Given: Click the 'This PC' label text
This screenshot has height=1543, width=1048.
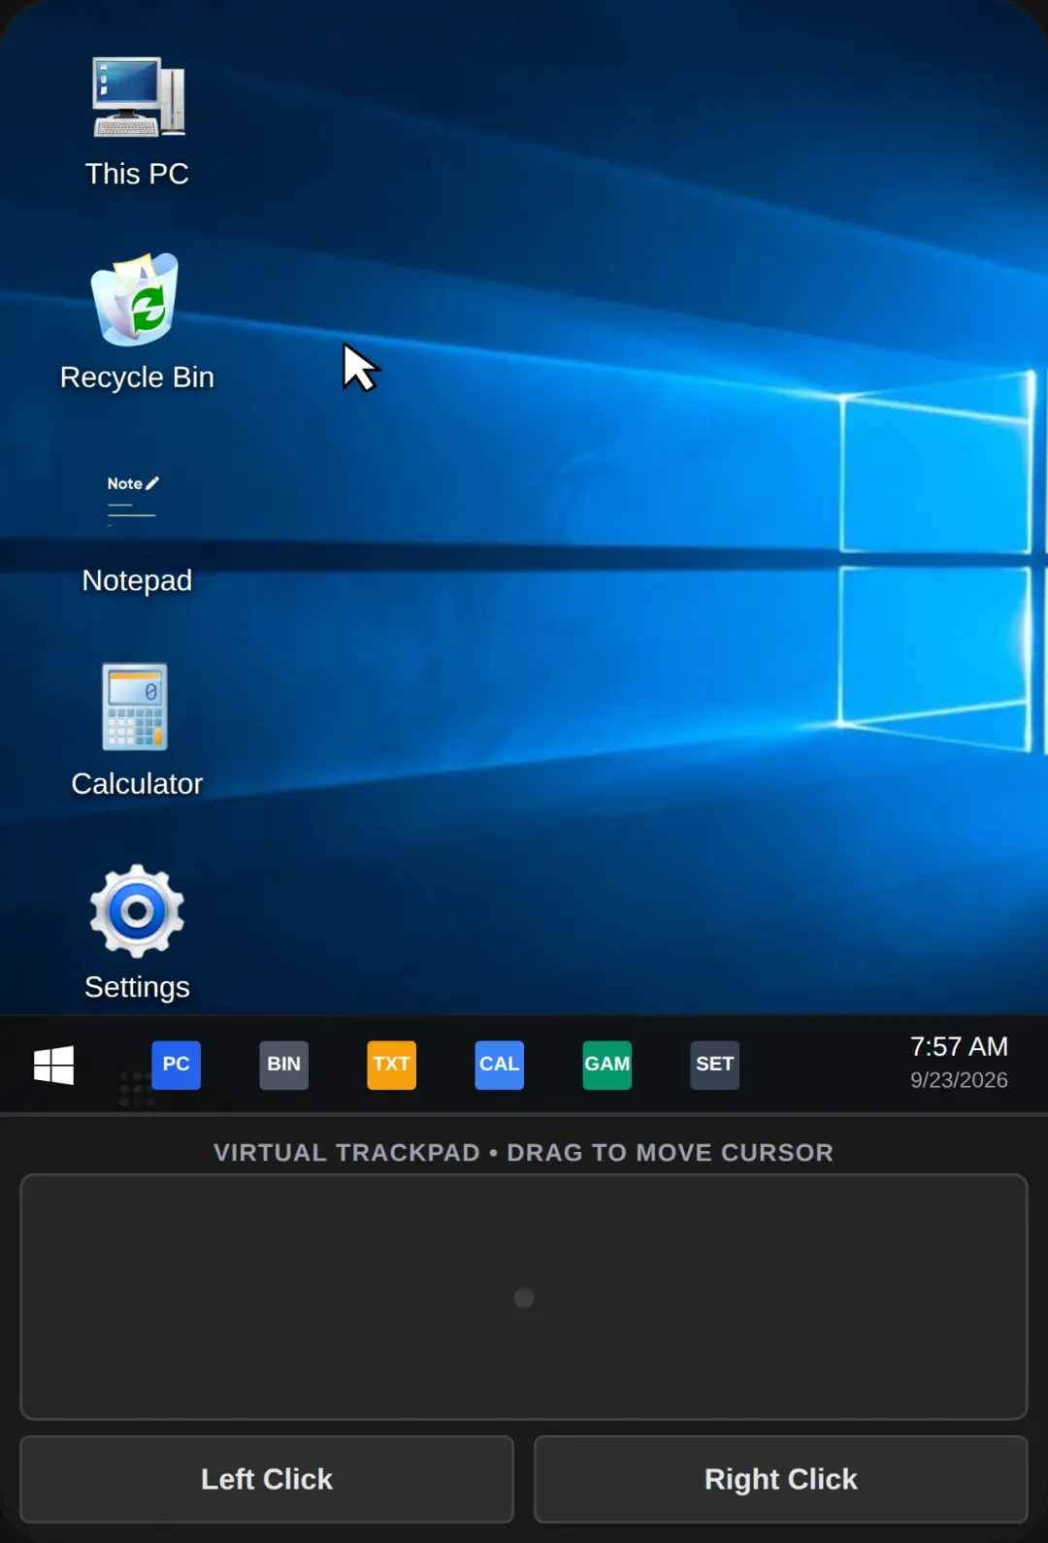Looking at the screenshot, I should [137, 174].
